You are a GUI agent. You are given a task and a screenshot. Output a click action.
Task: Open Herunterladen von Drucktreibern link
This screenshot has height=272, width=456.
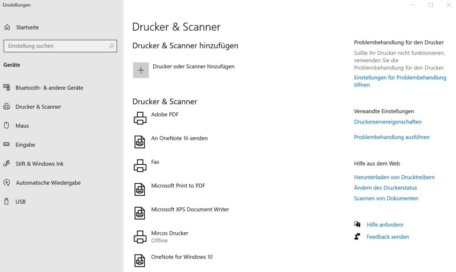coord(395,177)
